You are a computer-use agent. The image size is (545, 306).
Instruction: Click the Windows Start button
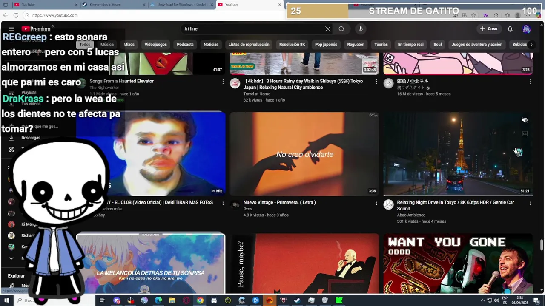pos(7,300)
